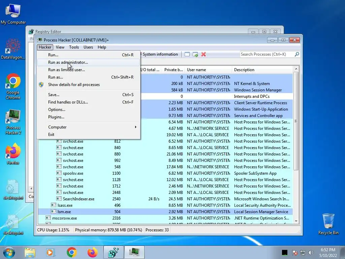This screenshot has height=259, width=345.
Task: Click the taskbar clock showing 6:52 PM
Action: tap(328, 253)
